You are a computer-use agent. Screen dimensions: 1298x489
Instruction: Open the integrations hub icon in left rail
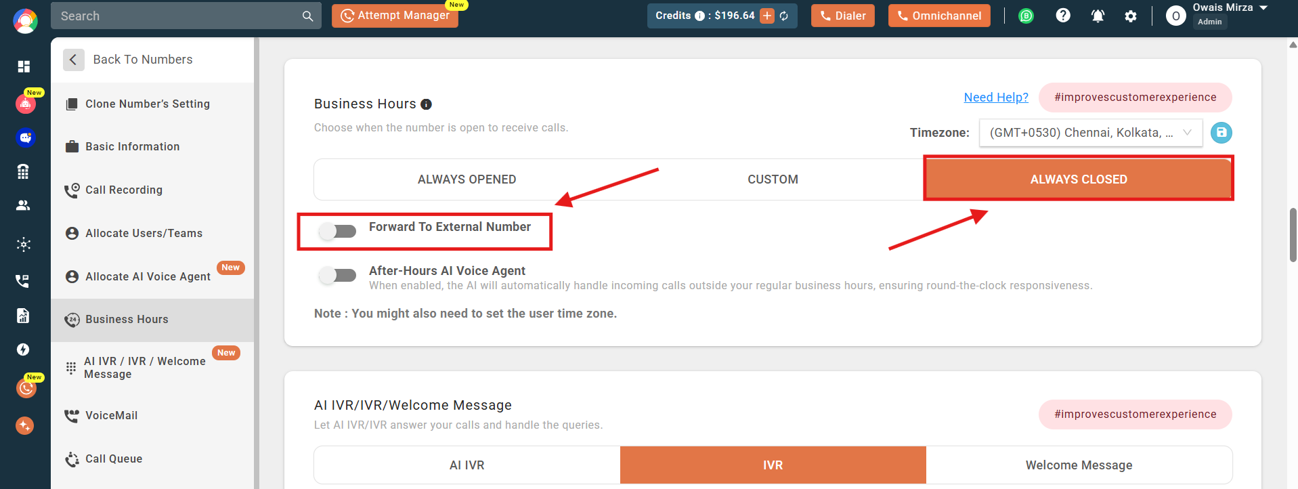click(x=24, y=244)
